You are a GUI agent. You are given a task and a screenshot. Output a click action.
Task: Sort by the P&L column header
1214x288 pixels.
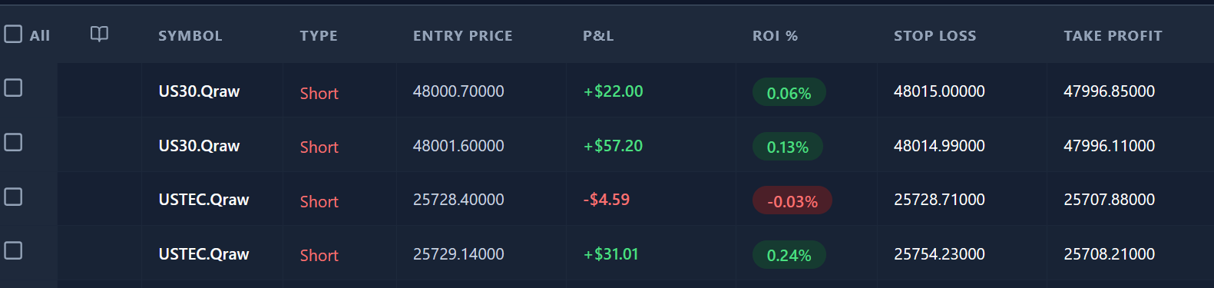pos(598,36)
